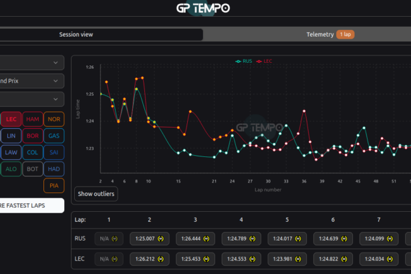Toggle driver PIA selection
The image size is (411, 274).
pyautogui.click(x=54, y=186)
